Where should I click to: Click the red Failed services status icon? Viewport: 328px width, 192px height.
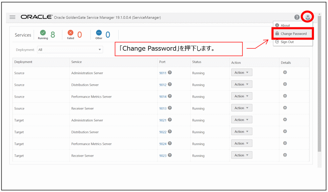[71, 32]
